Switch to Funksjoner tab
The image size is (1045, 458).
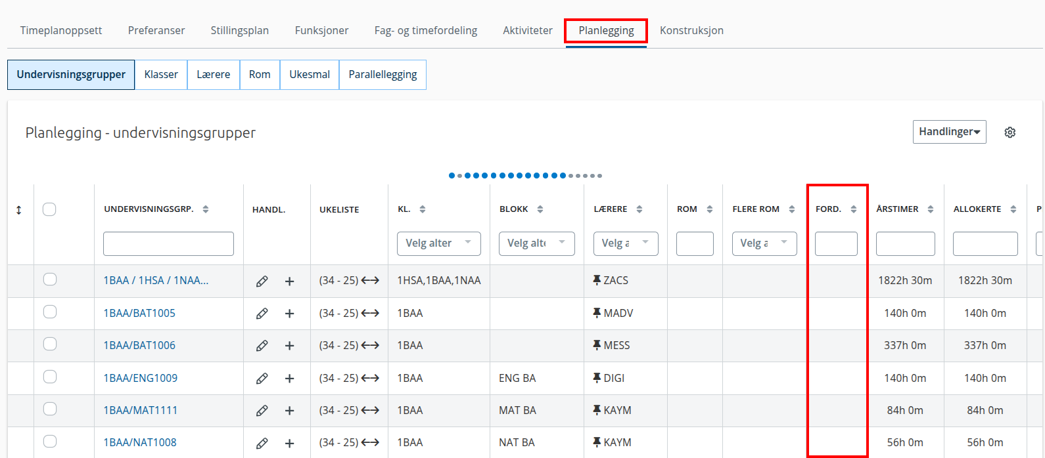[322, 30]
